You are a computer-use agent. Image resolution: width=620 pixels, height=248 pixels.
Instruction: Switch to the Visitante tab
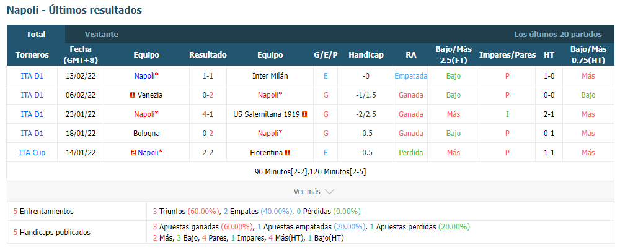click(x=101, y=34)
